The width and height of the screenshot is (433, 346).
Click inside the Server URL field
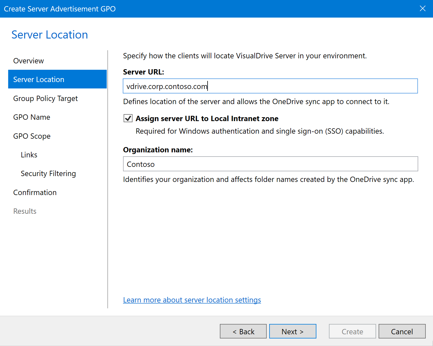click(x=270, y=86)
